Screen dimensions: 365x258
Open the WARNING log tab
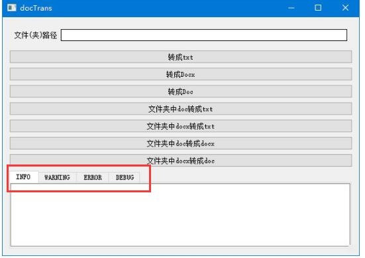coord(57,178)
